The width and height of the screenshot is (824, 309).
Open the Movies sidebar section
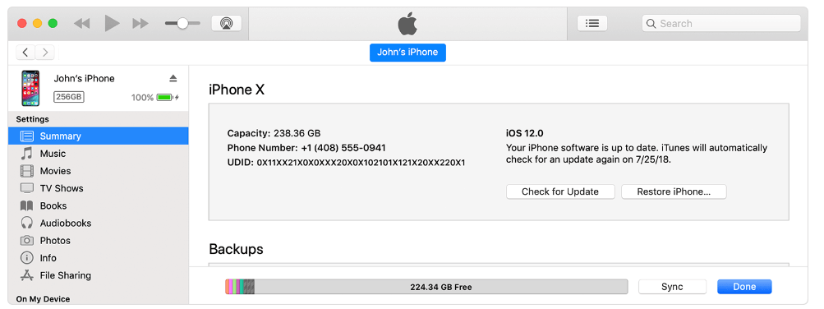point(99,171)
